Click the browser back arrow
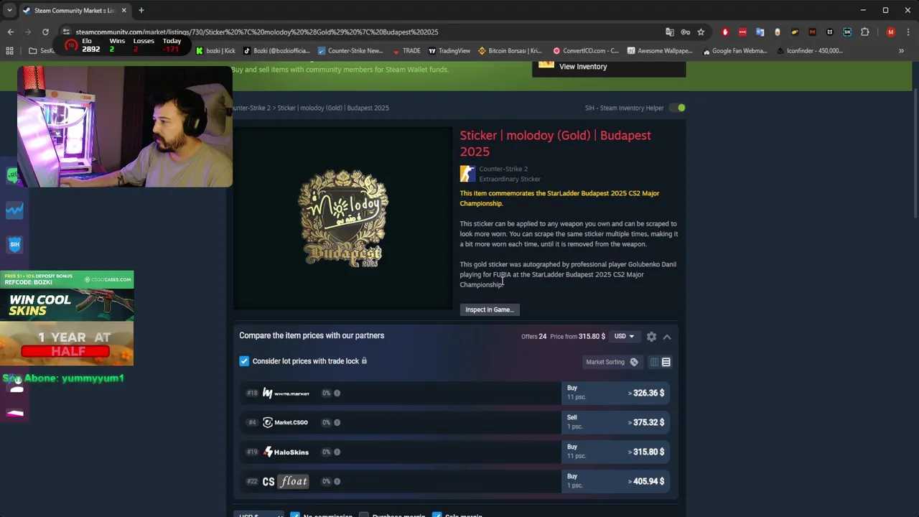Screen dimensions: 919x517 click(10, 32)
